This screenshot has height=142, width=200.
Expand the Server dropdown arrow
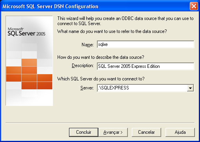[x=190, y=88]
